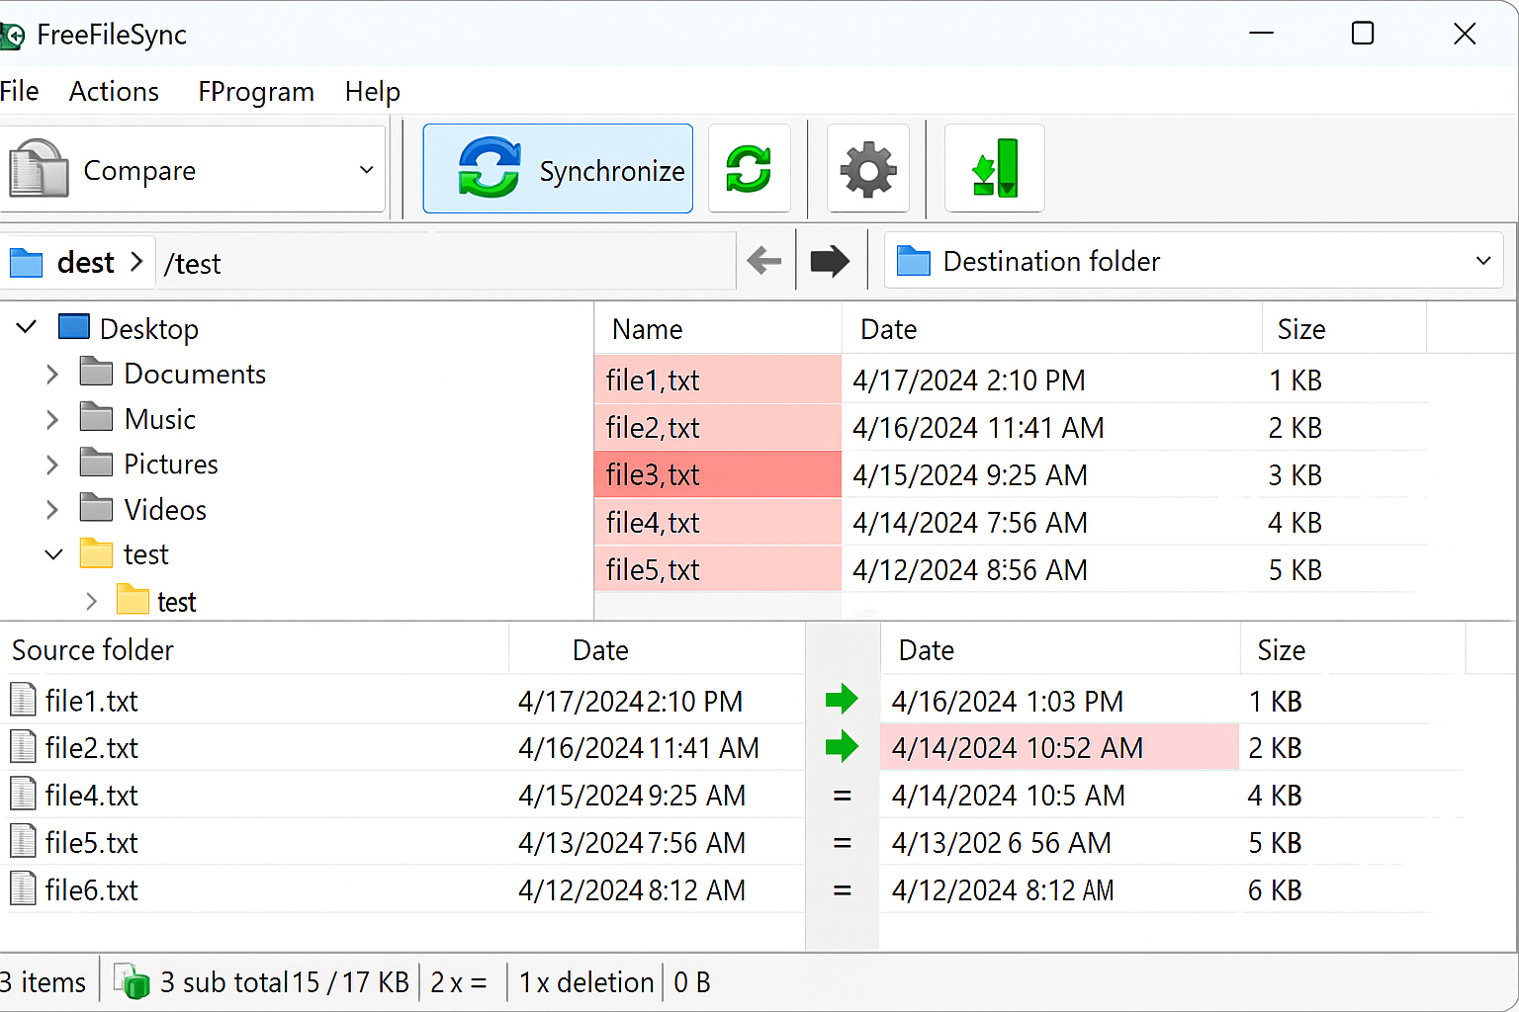Start synchronization with the Synchronize button

pyautogui.click(x=557, y=168)
